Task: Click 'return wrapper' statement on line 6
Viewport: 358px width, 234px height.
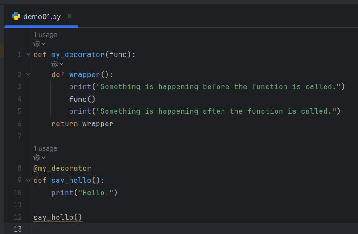Action: tap(82, 124)
